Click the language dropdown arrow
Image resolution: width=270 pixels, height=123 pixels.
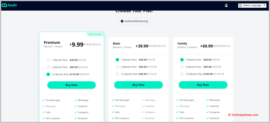[x=264, y=5]
